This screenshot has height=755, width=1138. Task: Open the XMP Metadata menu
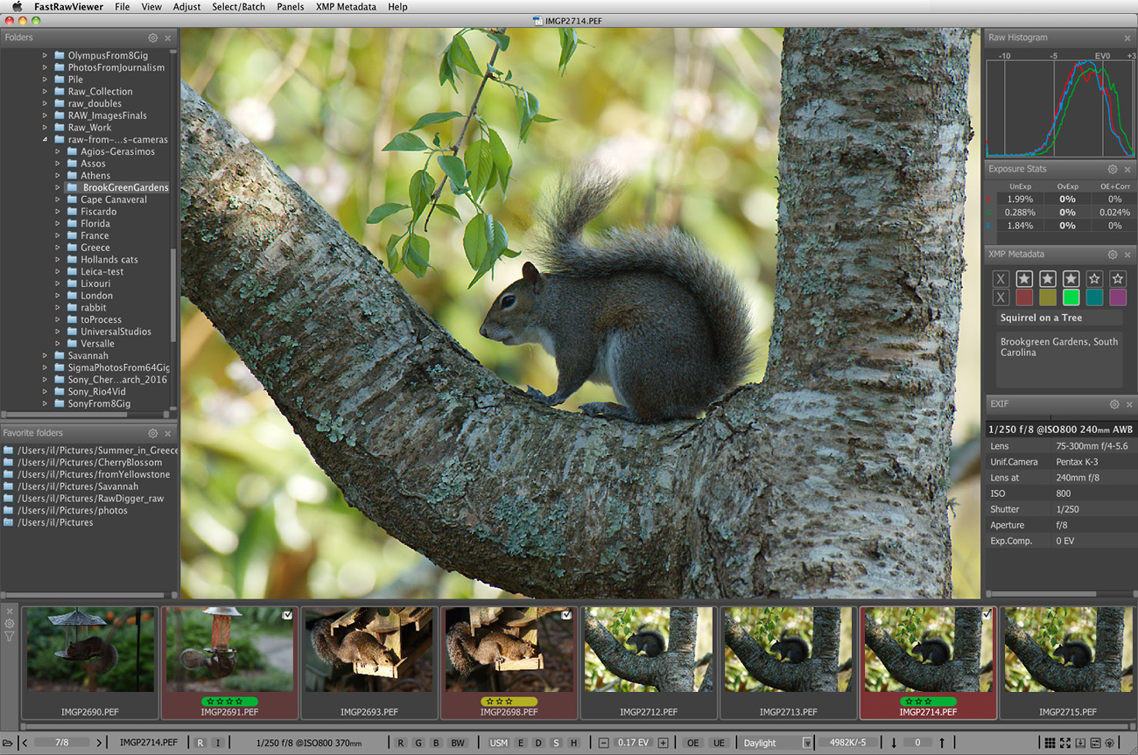point(346,7)
